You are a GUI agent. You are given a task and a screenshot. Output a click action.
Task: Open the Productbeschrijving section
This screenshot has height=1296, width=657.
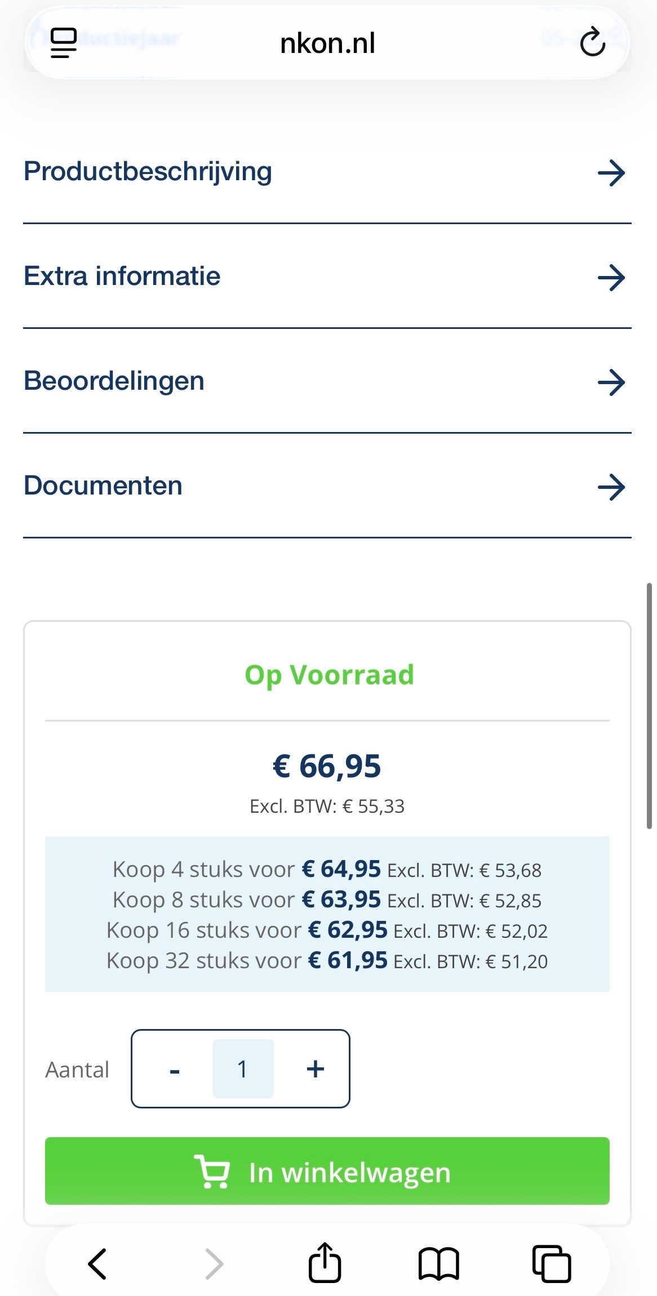pyautogui.click(x=148, y=172)
